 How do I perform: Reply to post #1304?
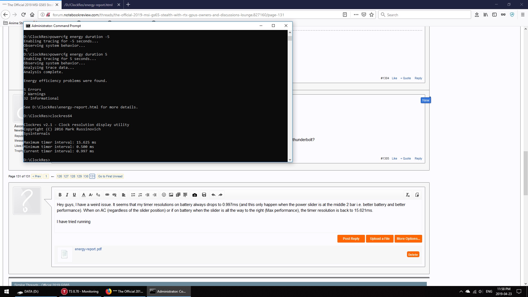point(418,78)
